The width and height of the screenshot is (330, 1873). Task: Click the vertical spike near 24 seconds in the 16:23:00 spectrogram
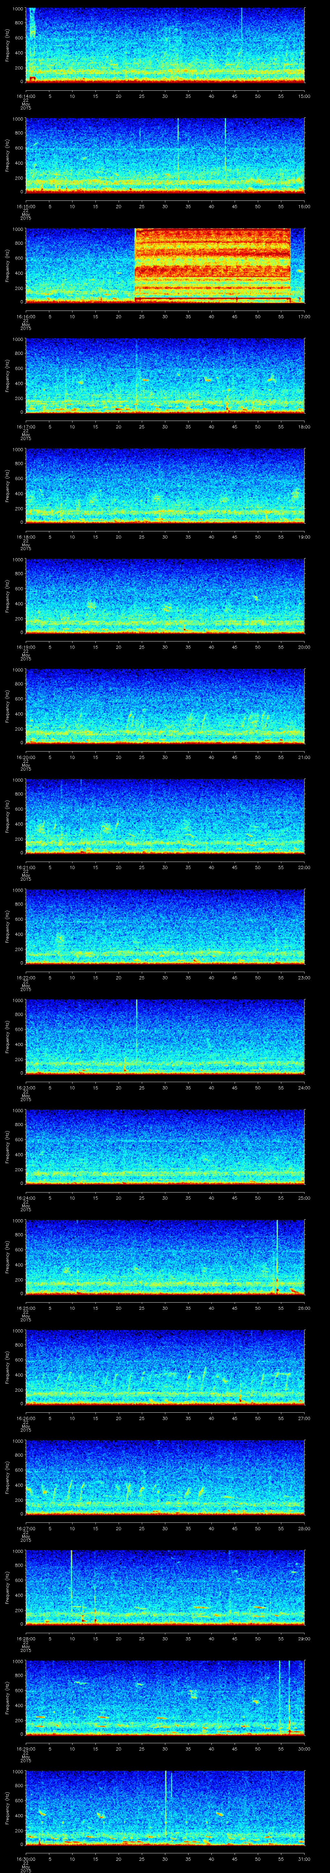click(136, 1037)
